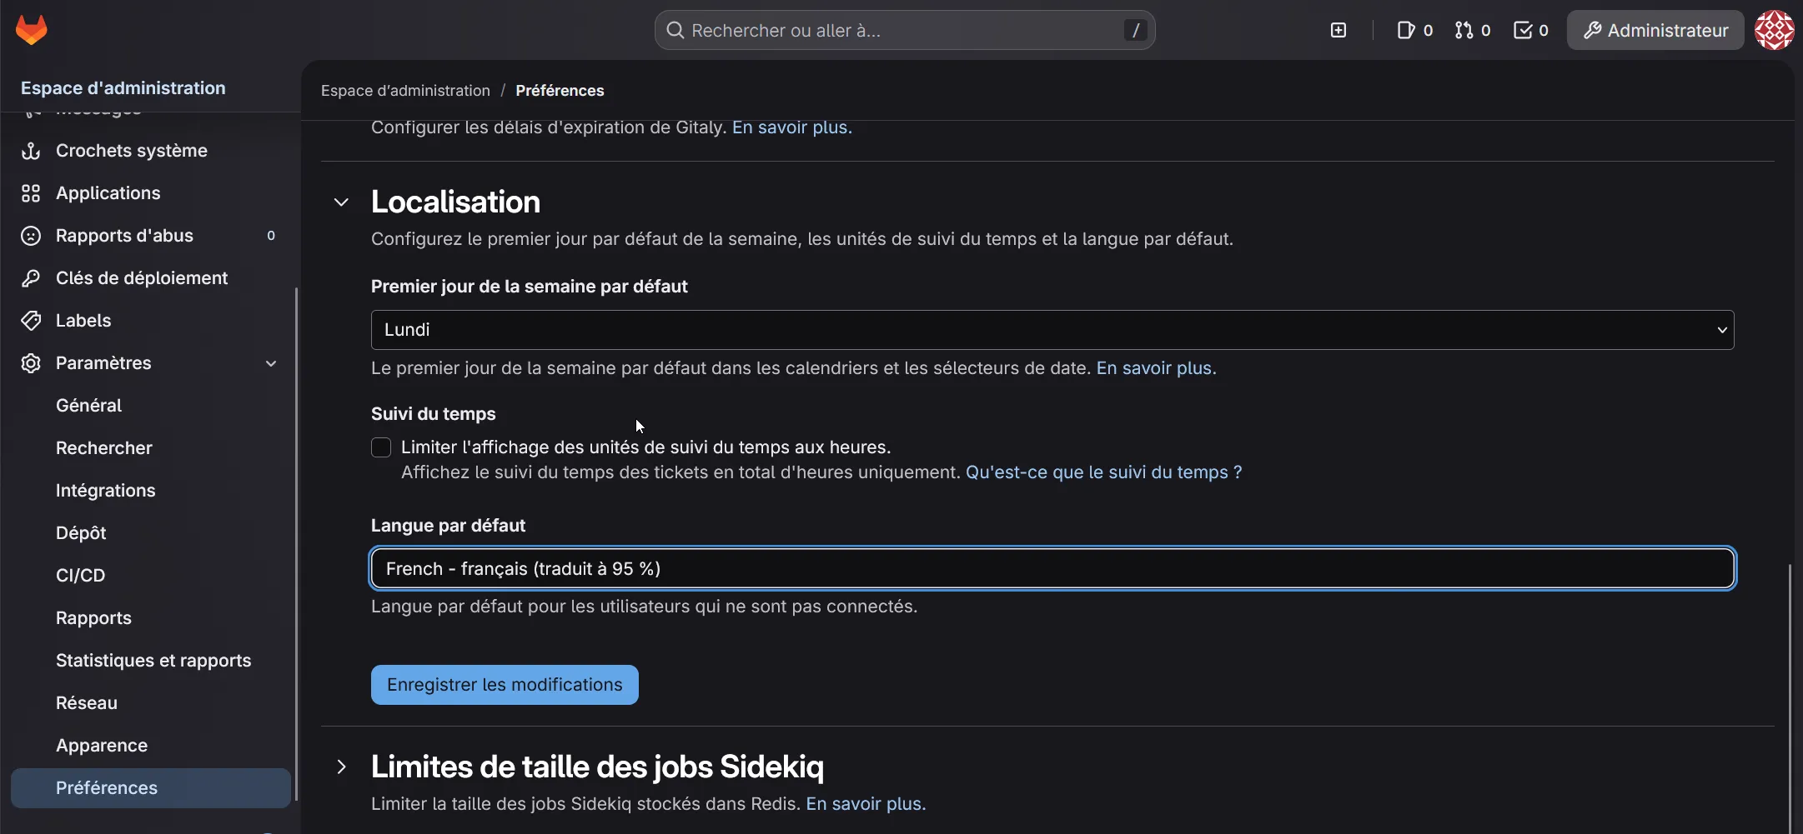Viewport: 1803px width, 834px height.
Task: Open the GitLab home via logo icon
Action: tap(31, 29)
